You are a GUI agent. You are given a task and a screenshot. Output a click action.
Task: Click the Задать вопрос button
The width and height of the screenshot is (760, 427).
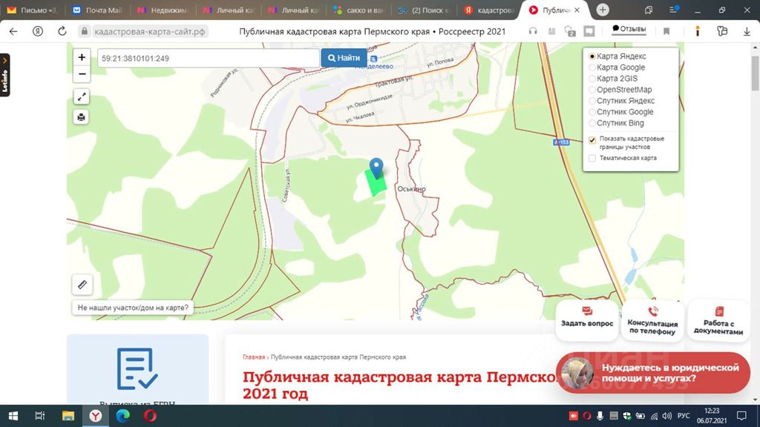[587, 317]
